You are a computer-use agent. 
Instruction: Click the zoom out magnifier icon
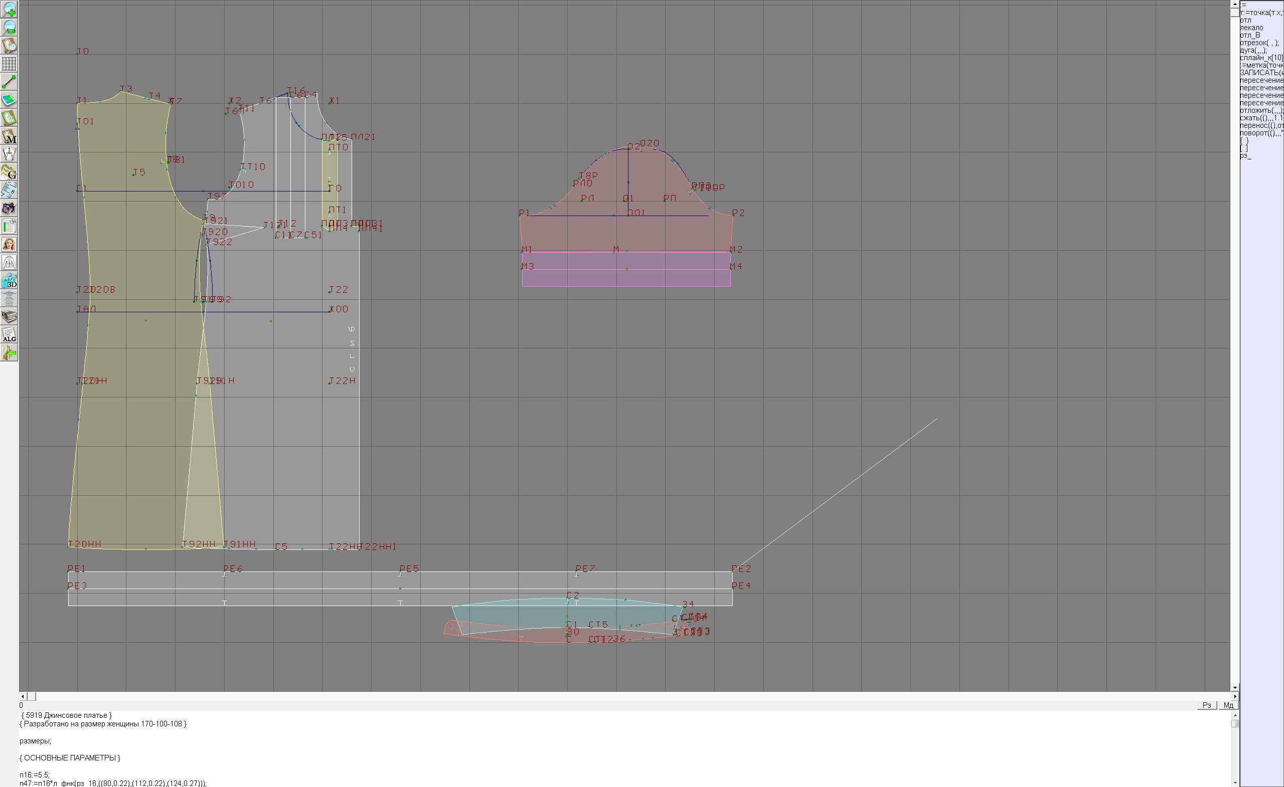[10, 27]
